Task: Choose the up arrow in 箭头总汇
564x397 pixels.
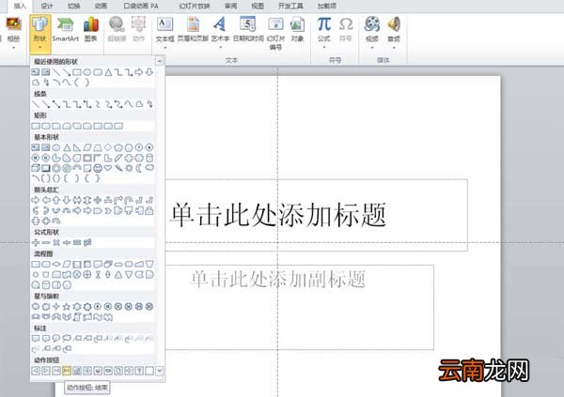Action: coord(56,200)
